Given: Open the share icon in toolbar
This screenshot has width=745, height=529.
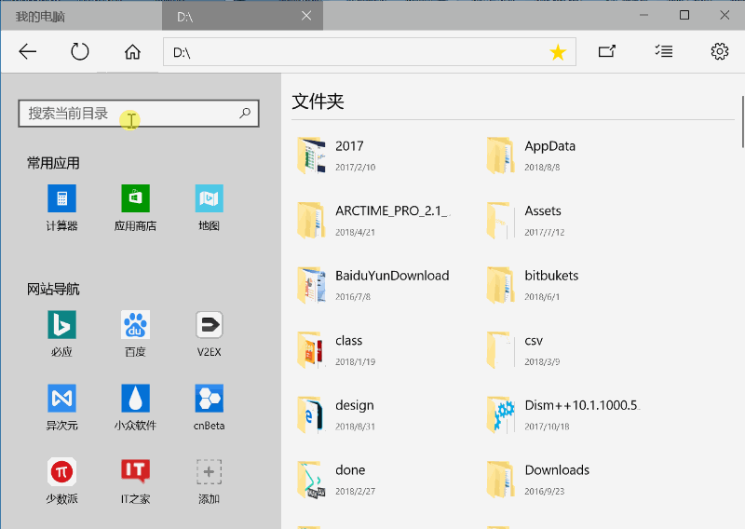Looking at the screenshot, I should [x=607, y=51].
